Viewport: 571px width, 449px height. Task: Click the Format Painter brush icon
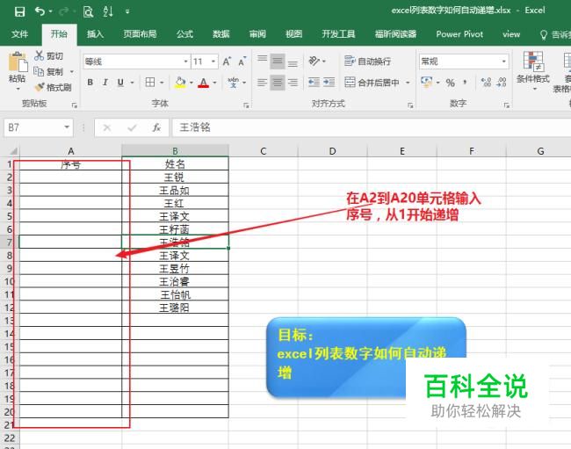tap(39, 87)
